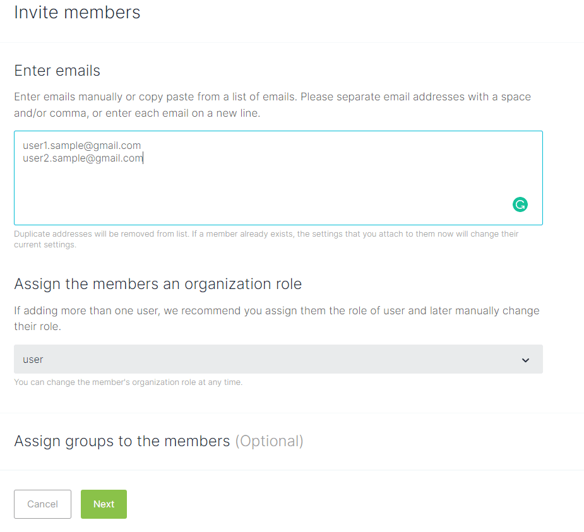The height and width of the screenshot is (532, 584).
Task: Click the selected 'user' value in role field
Action: [33, 360]
